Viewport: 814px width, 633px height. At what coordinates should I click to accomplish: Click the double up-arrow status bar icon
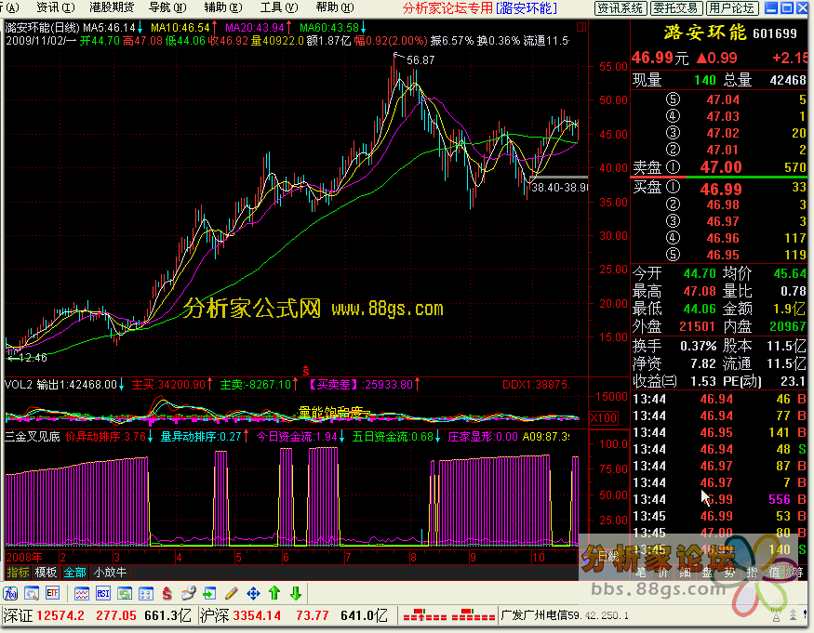794,615
